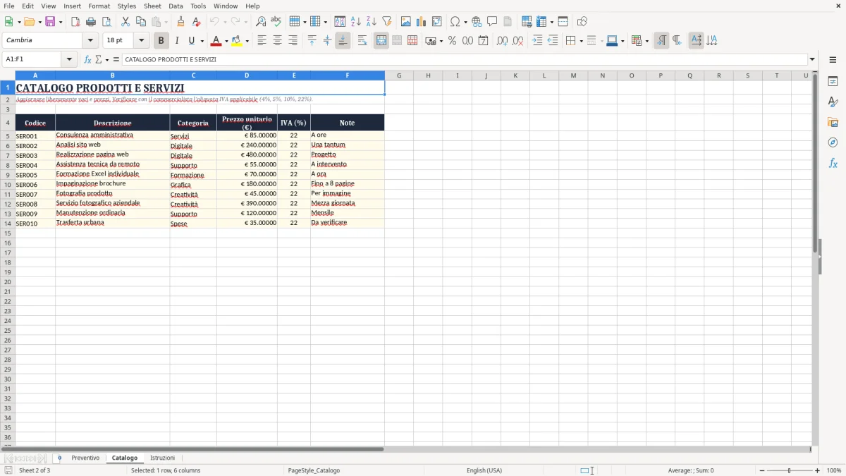Apply the red Font Color swatch
The image size is (846, 476).
pyautogui.click(x=216, y=41)
